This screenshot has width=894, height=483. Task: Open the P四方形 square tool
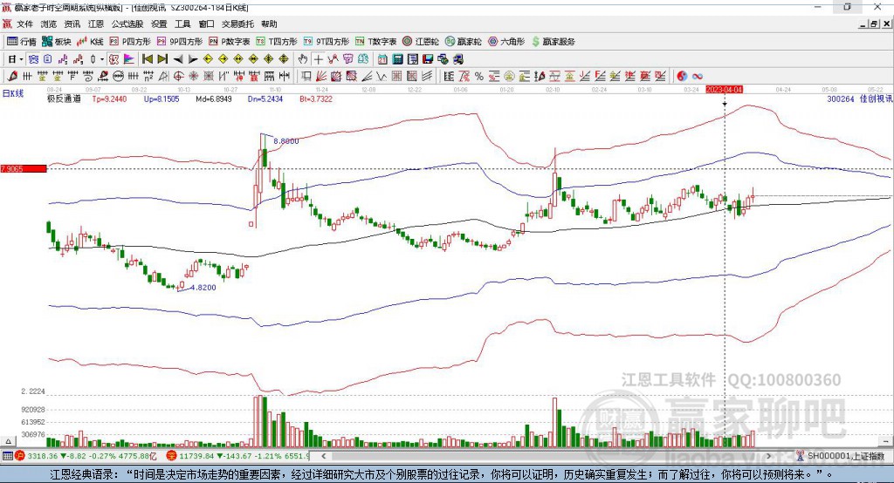130,42
